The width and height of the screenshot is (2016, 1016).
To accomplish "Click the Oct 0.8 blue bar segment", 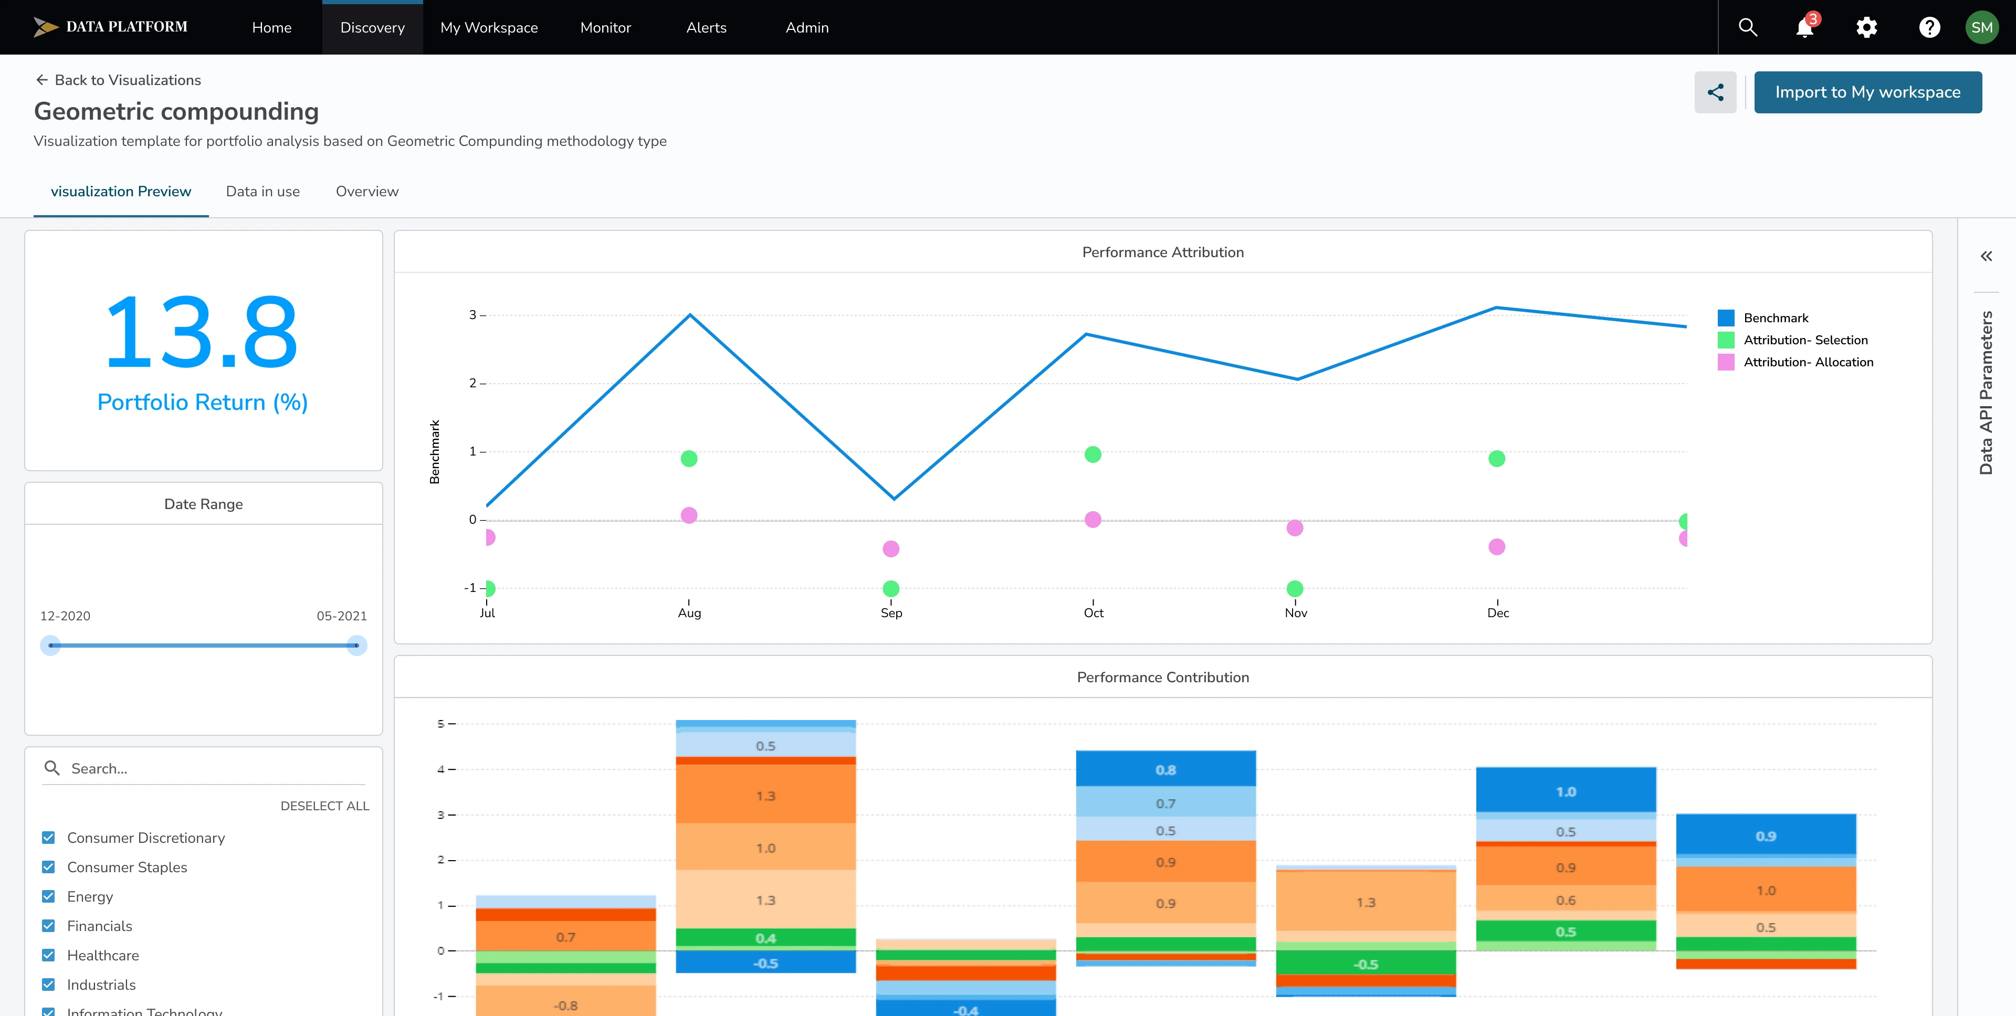I will [1166, 769].
